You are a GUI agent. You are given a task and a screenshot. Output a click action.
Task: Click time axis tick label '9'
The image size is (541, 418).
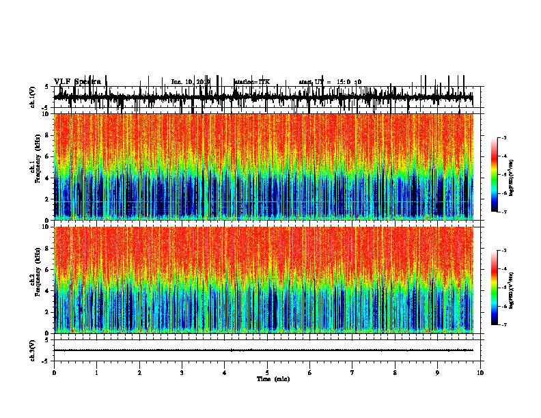click(x=437, y=373)
